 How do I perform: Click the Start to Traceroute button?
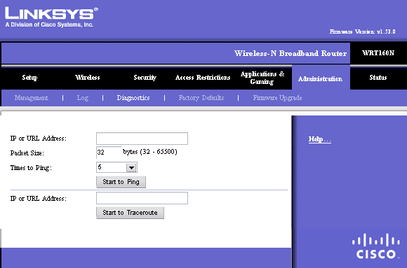click(130, 213)
